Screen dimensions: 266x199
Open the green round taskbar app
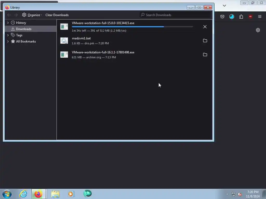(88, 193)
